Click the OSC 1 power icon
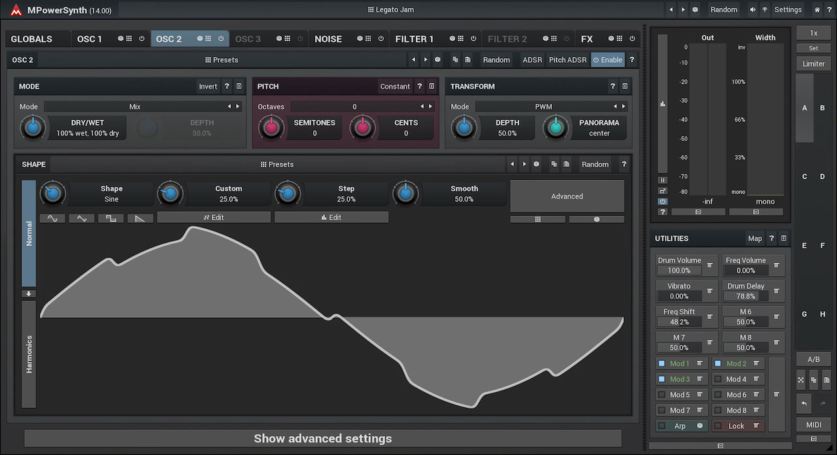The image size is (837, 455). (142, 39)
